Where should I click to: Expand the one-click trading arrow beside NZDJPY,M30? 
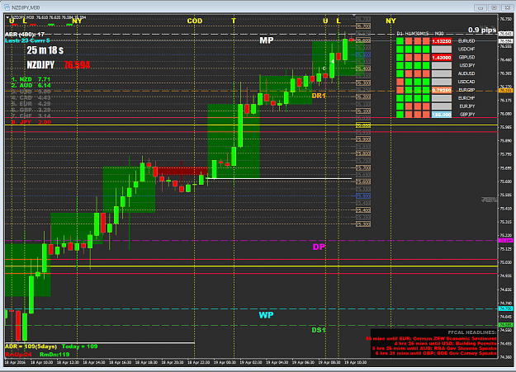[x=7, y=17]
